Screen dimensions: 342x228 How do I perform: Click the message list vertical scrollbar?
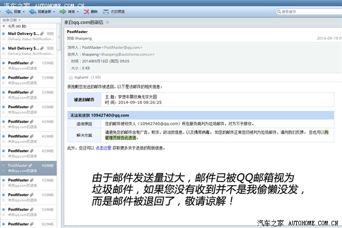click(x=58, y=37)
